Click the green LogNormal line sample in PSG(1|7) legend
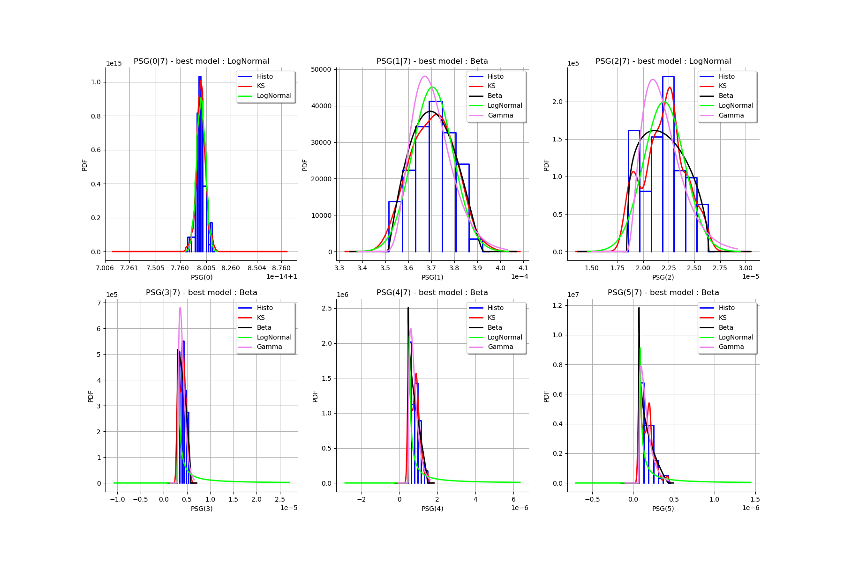Viewport: 844px width, 562px height. [477, 105]
